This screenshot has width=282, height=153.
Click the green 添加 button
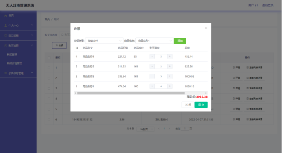(x=180, y=41)
